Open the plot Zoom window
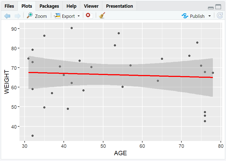The height and width of the screenshot is (161, 226). (x=37, y=16)
